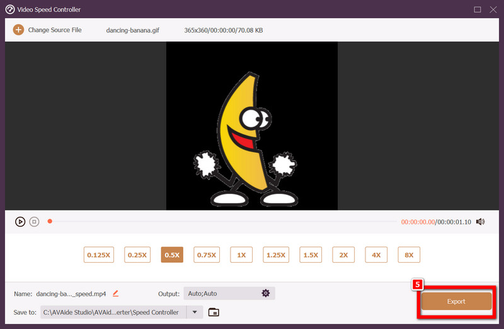Viewport: 504px width, 329px height.
Task: Open the save folder icon
Action: coord(214,312)
